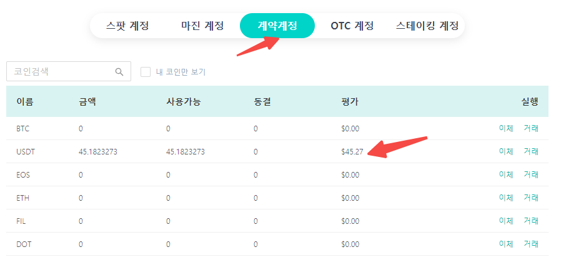This screenshot has width=561, height=267.
Task: Click 이체 link for USDT
Action: 506,151
